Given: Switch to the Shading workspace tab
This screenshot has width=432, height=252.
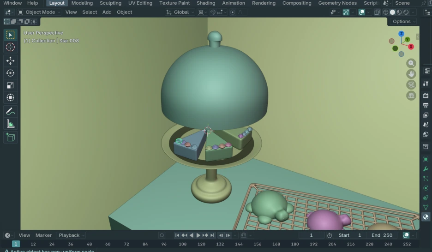Looking at the screenshot, I should tap(206, 3).
